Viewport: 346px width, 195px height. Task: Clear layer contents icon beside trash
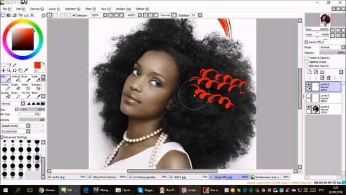(x=322, y=77)
